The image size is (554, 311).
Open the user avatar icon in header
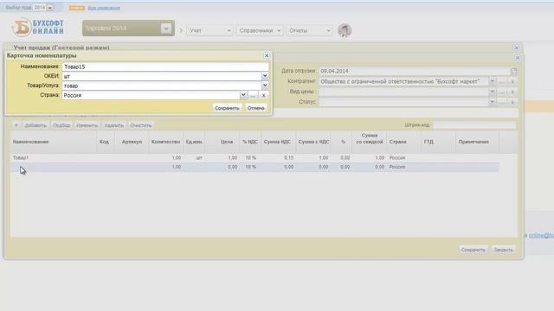coord(345,31)
